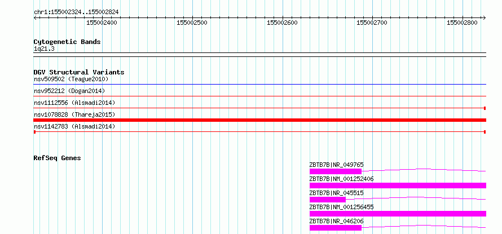The image size is (502, 234).
Task: Open variant nsv509502 (Teague2010) label
Action: (x=71, y=79)
